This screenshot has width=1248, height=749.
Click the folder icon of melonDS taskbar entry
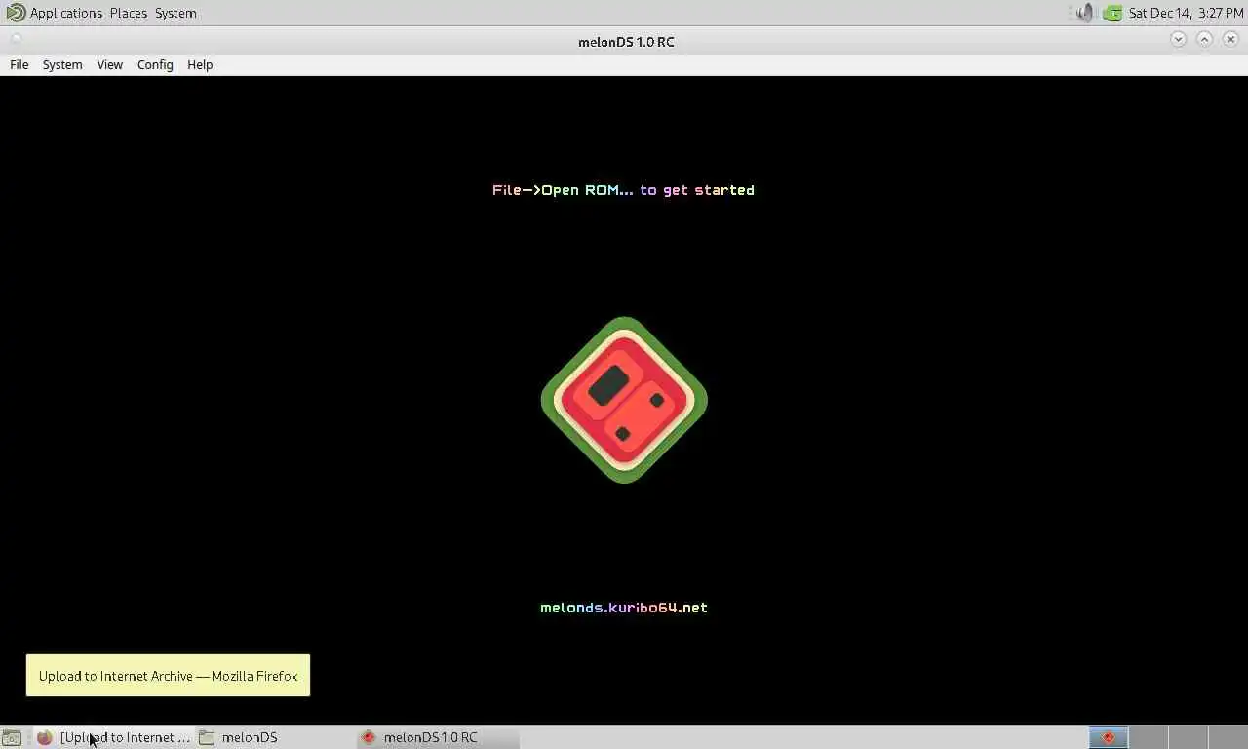coord(207,737)
